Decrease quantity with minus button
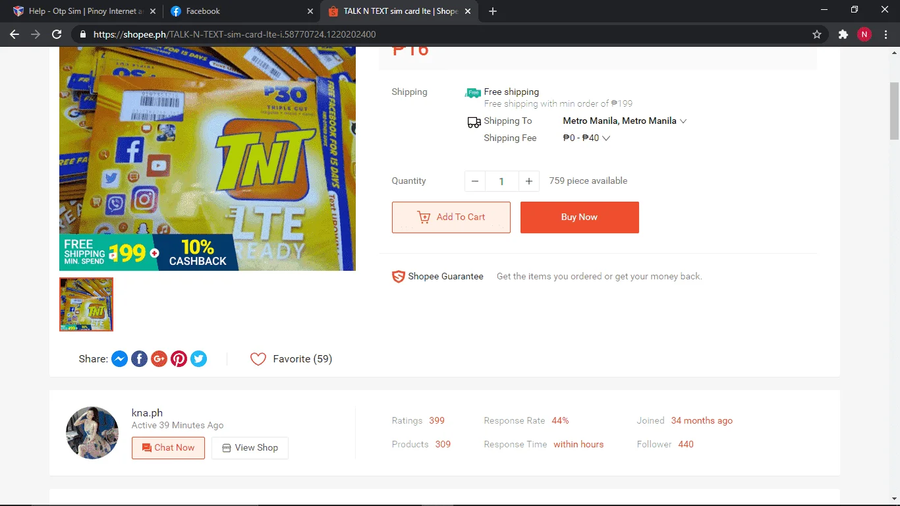Screen dimensions: 900x506 [x=475, y=181]
